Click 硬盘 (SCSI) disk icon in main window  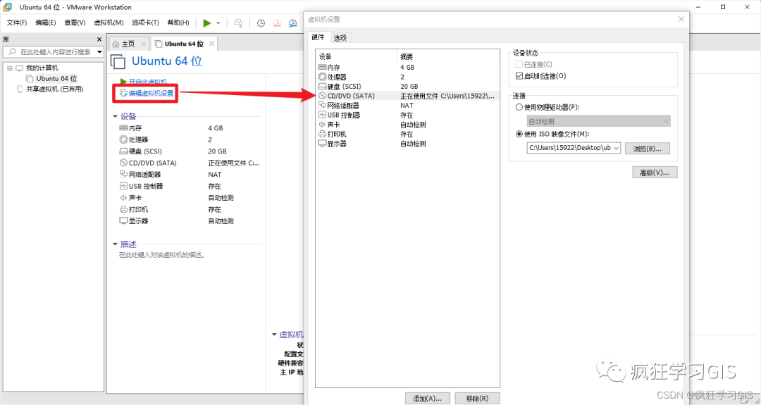click(123, 151)
